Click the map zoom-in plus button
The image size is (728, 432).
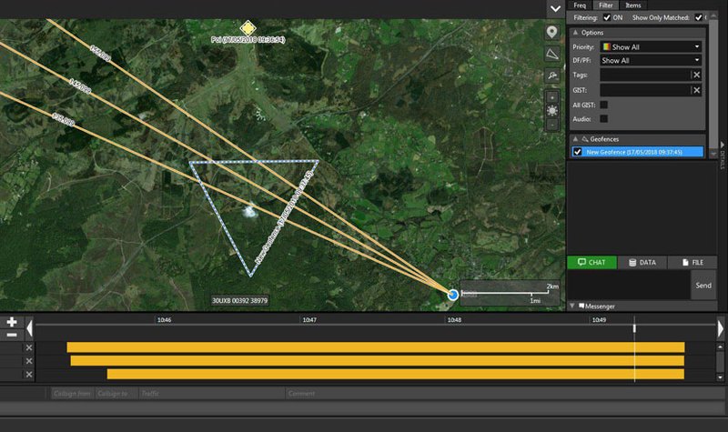click(x=552, y=95)
